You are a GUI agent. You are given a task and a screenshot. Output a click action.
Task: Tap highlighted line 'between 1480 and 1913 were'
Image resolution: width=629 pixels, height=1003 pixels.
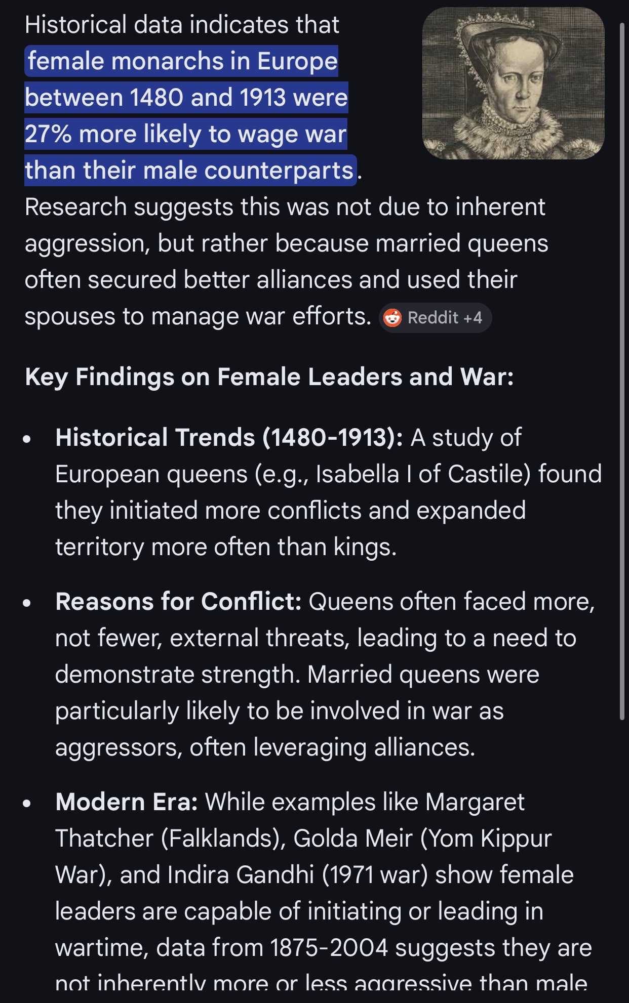coord(186,98)
